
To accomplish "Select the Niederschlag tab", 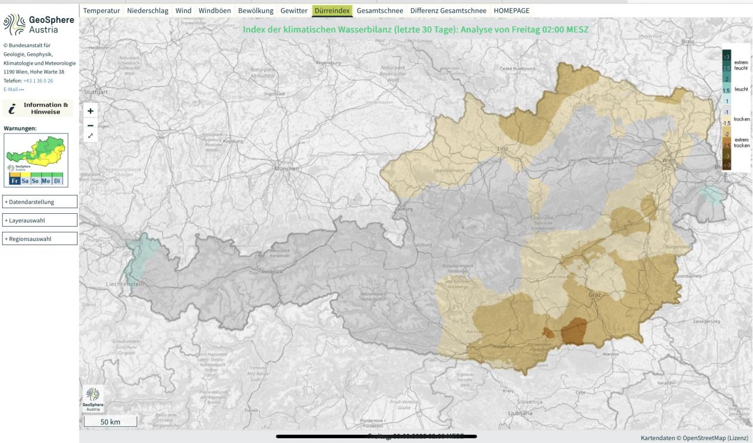I will [148, 11].
